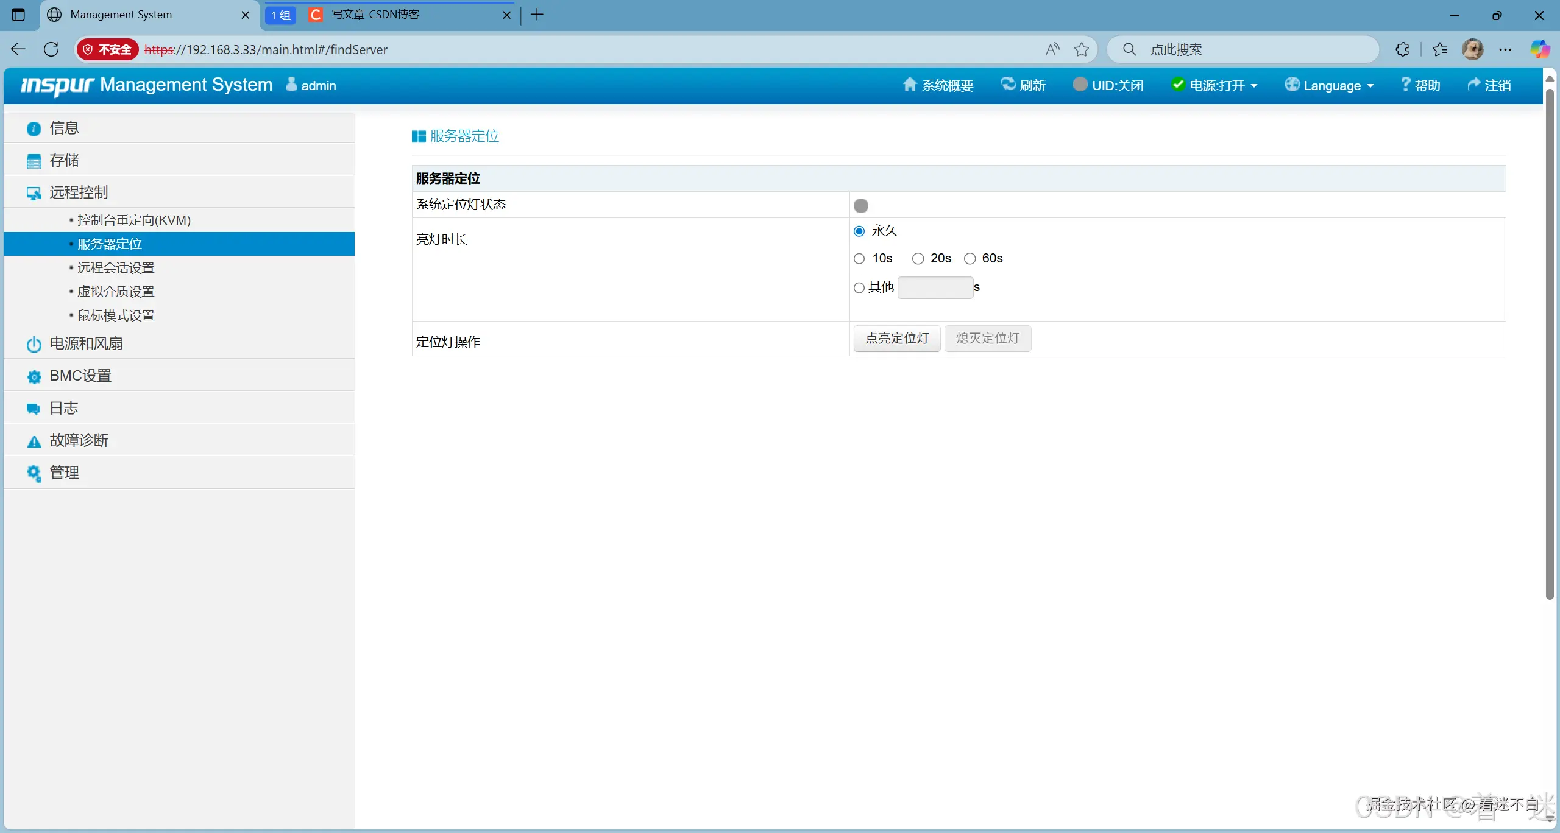1560x833 pixels.
Task: Open the 管理 section
Action: tap(63, 472)
